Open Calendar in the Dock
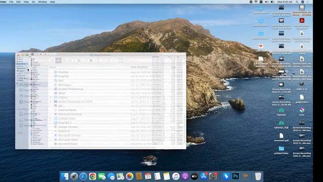Screen dimensions: 323x182 tap(148, 176)
